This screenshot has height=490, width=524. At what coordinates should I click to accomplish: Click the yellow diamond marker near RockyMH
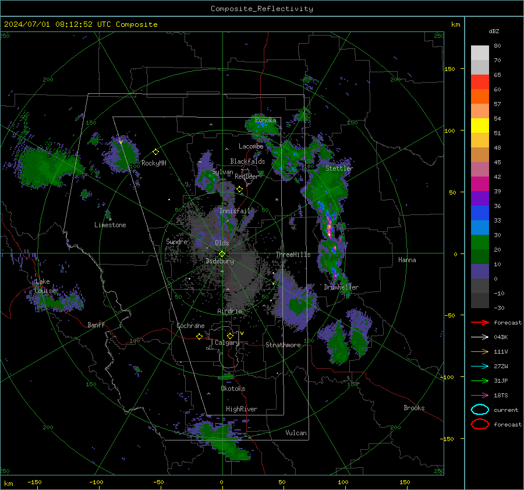pos(155,152)
